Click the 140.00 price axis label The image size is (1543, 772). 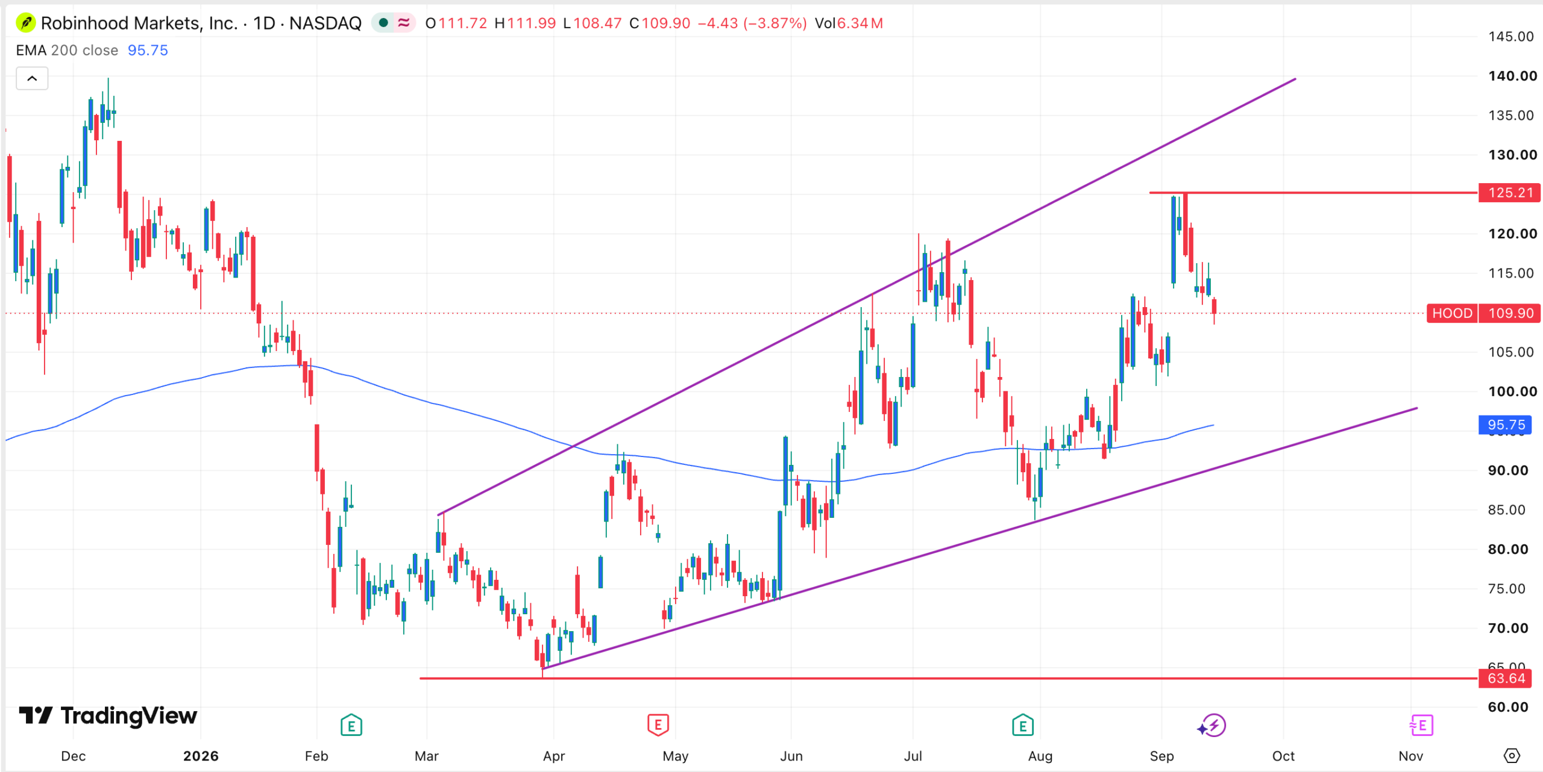tap(1512, 76)
